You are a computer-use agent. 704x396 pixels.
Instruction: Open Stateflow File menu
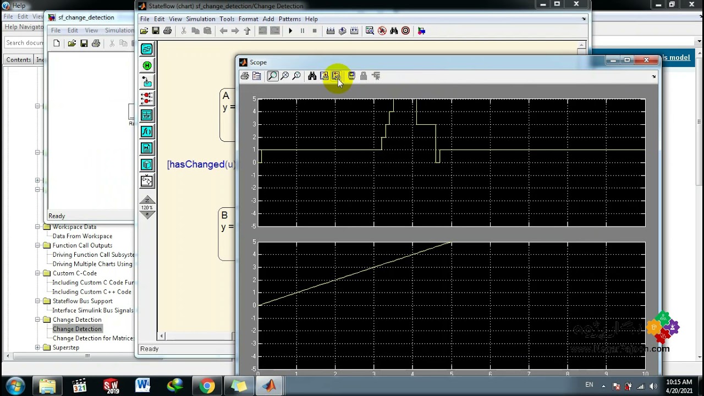click(x=145, y=19)
